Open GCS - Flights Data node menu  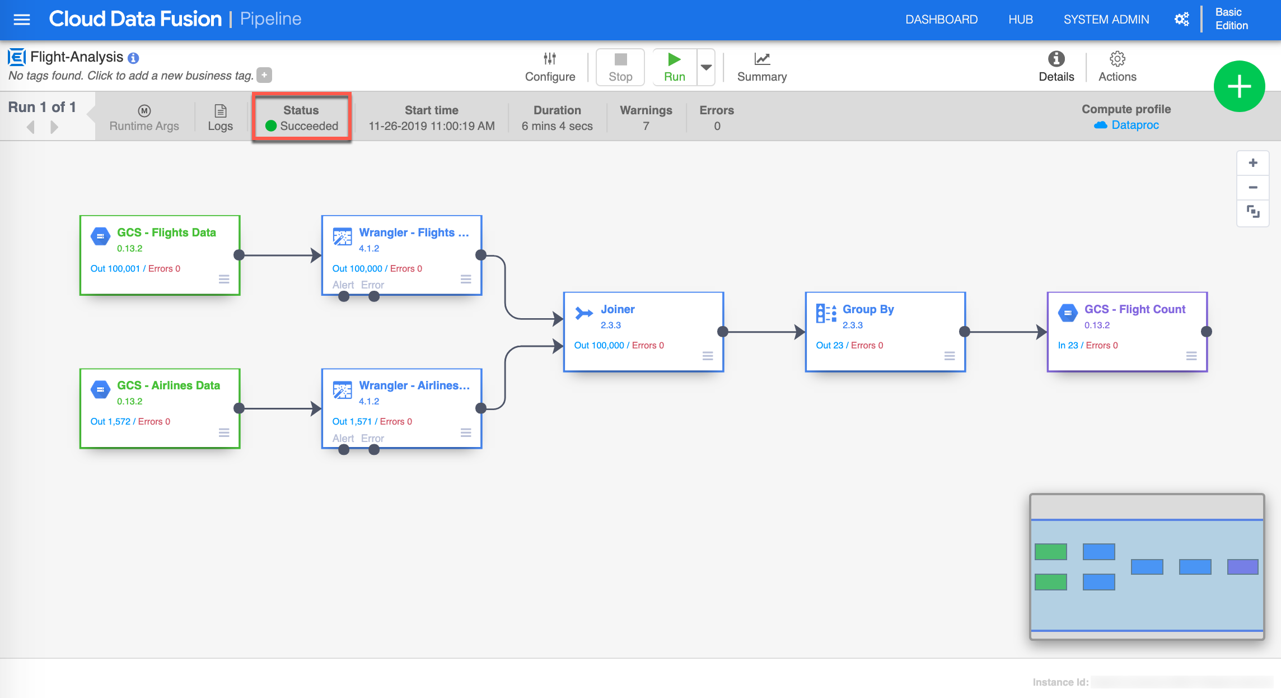pyautogui.click(x=224, y=279)
